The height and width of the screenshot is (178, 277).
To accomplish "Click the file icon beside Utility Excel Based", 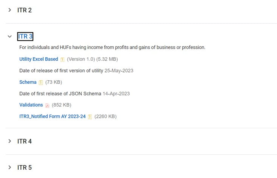I will click(x=62, y=60).
